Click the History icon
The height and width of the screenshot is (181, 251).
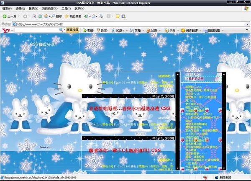[x=86, y=16]
